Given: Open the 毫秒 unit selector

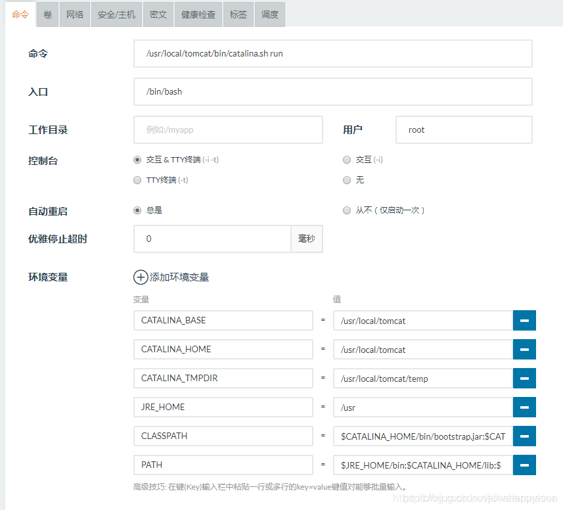Looking at the screenshot, I should [x=306, y=239].
